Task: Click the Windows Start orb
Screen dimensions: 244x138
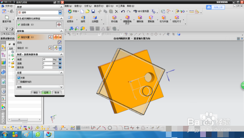Action: click(5, 134)
